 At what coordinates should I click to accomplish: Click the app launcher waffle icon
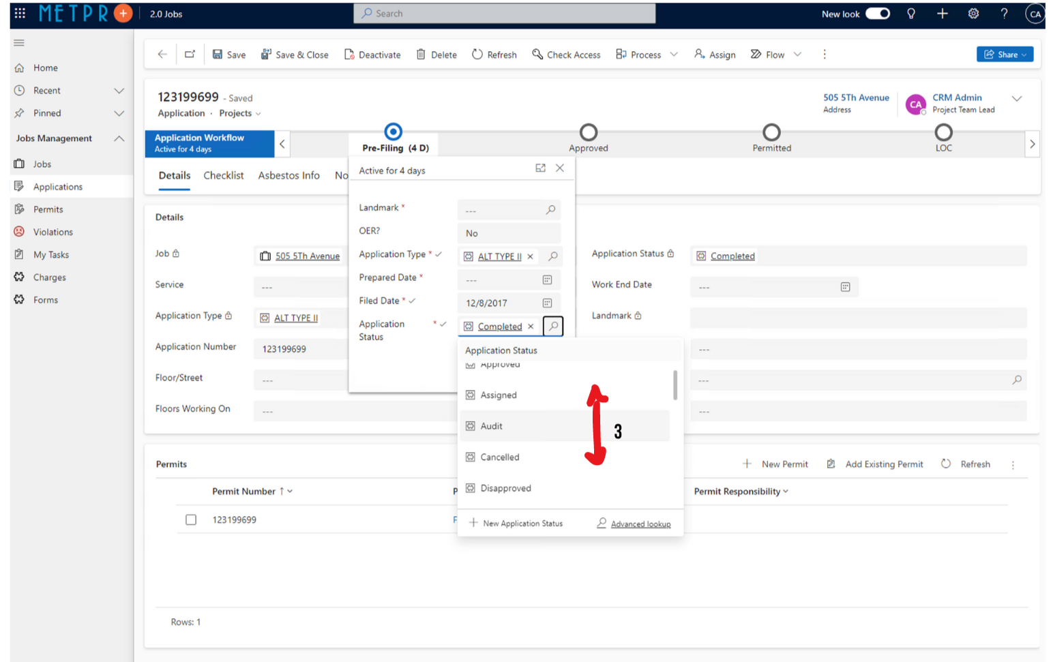click(20, 13)
